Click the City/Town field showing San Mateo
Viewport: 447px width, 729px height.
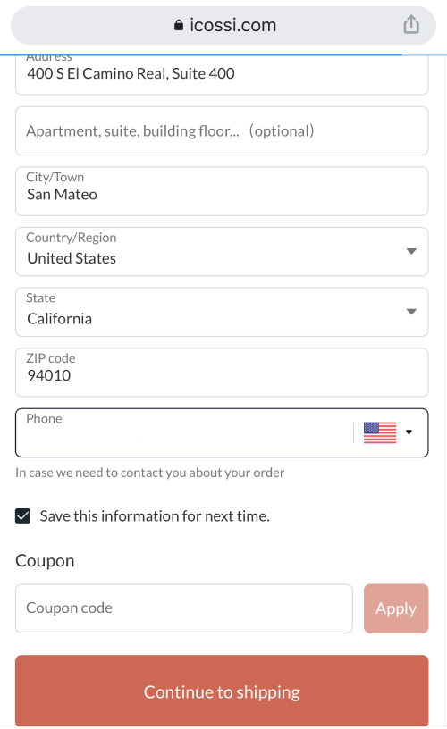tap(222, 191)
